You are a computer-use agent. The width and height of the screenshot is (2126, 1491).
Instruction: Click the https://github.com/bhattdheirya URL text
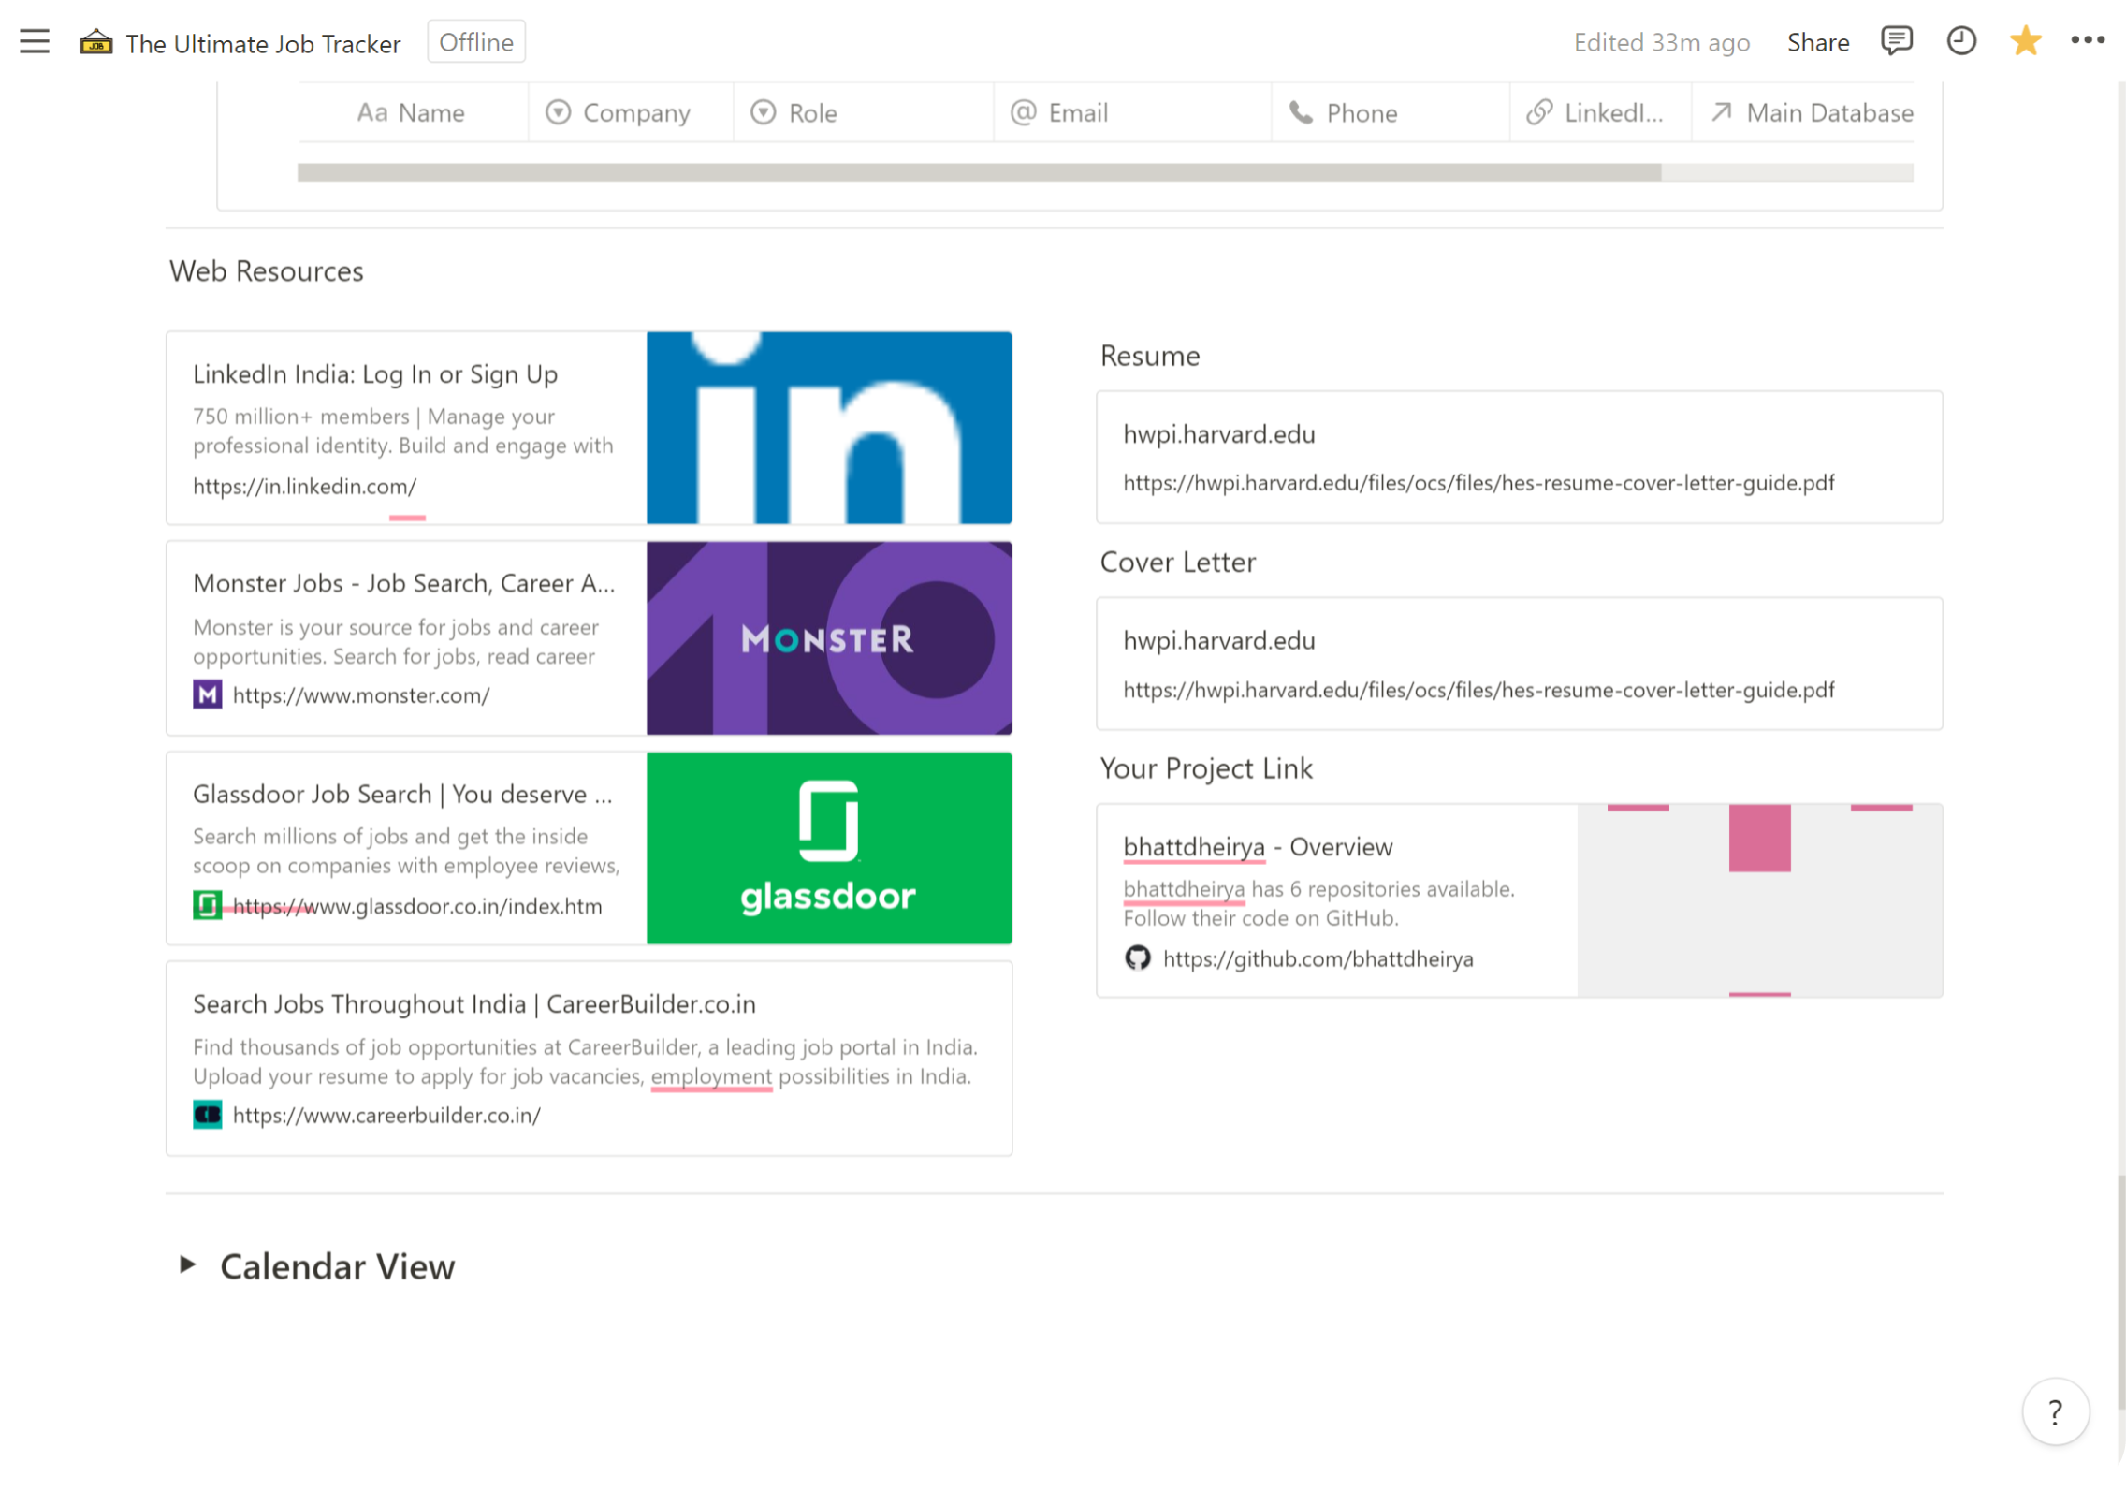[1318, 959]
